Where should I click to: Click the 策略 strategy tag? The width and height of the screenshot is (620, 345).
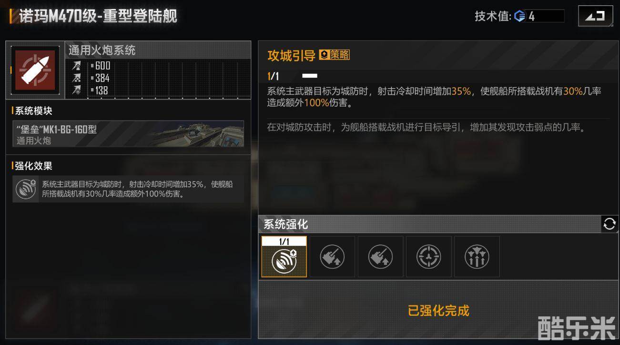tap(334, 55)
